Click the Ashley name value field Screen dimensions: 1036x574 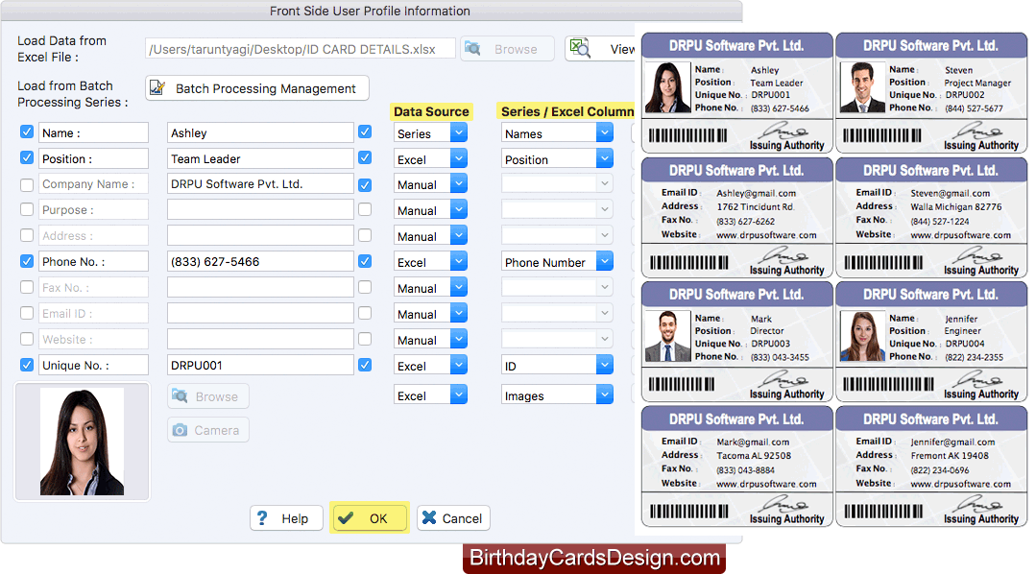pos(260,132)
